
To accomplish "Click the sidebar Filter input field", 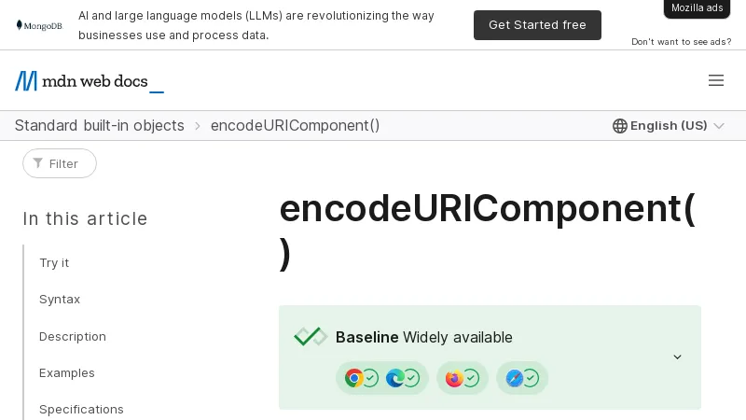I will [x=62, y=163].
